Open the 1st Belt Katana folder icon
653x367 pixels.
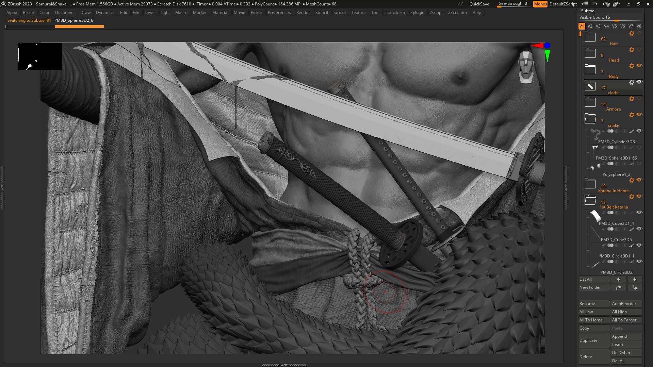pyautogui.click(x=590, y=200)
